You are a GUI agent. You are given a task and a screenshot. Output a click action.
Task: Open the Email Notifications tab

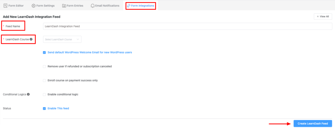tap(105, 6)
